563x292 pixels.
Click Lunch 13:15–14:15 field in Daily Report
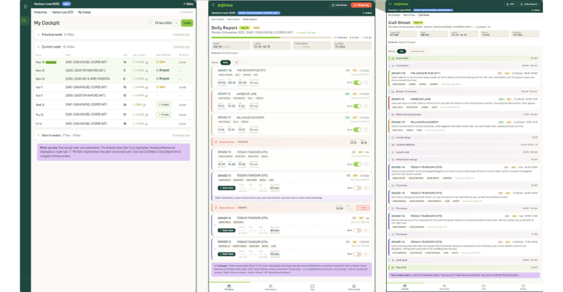(271, 45)
